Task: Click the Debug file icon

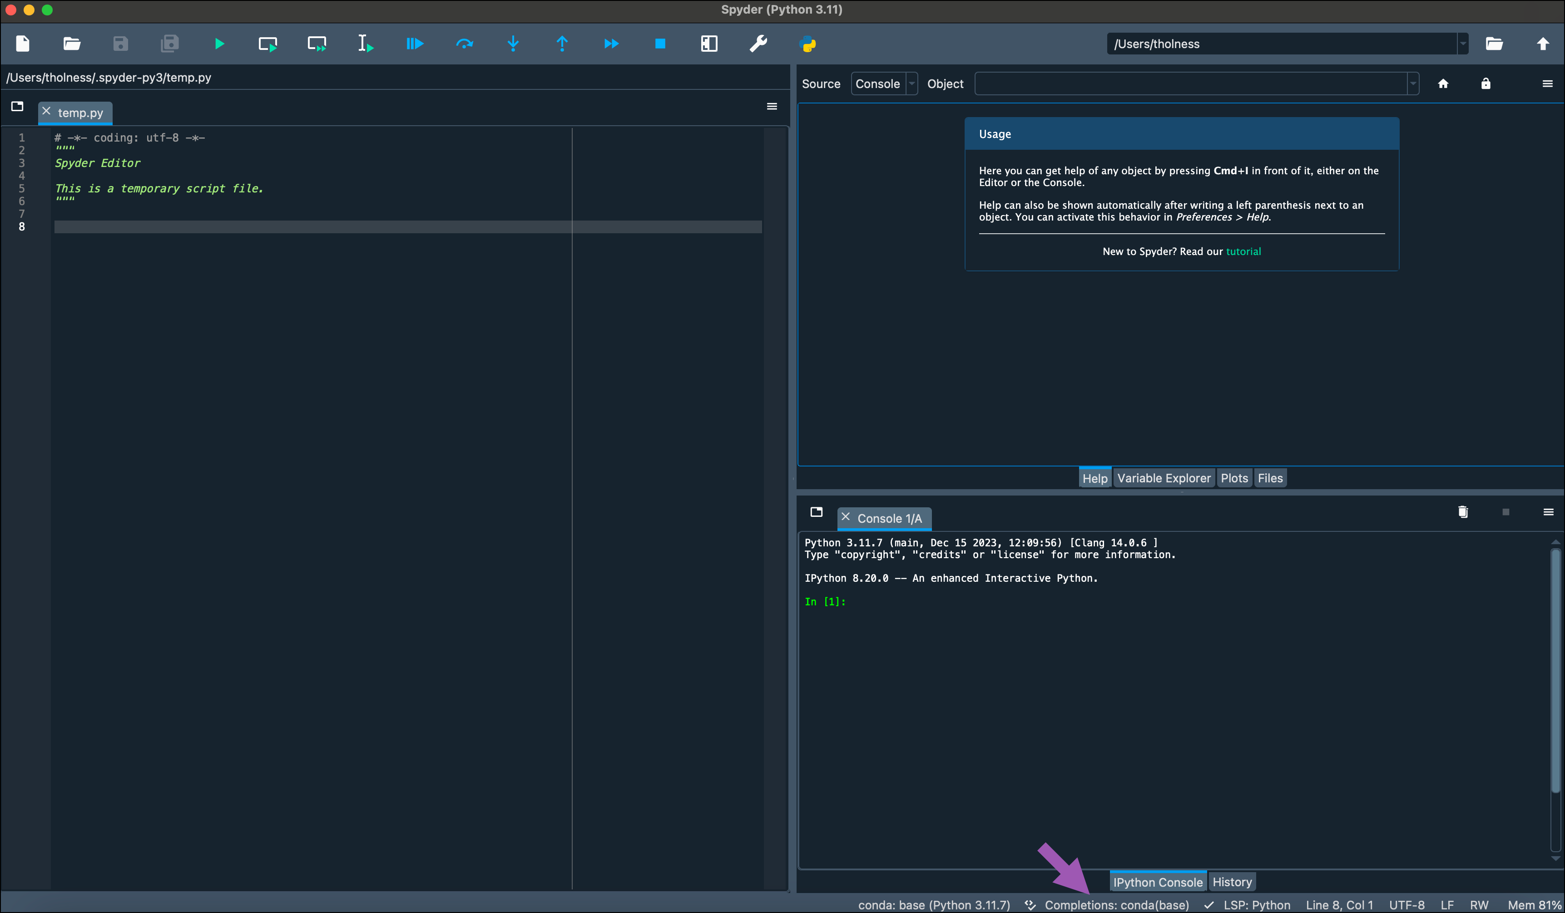Action: (x=414, y=44)
